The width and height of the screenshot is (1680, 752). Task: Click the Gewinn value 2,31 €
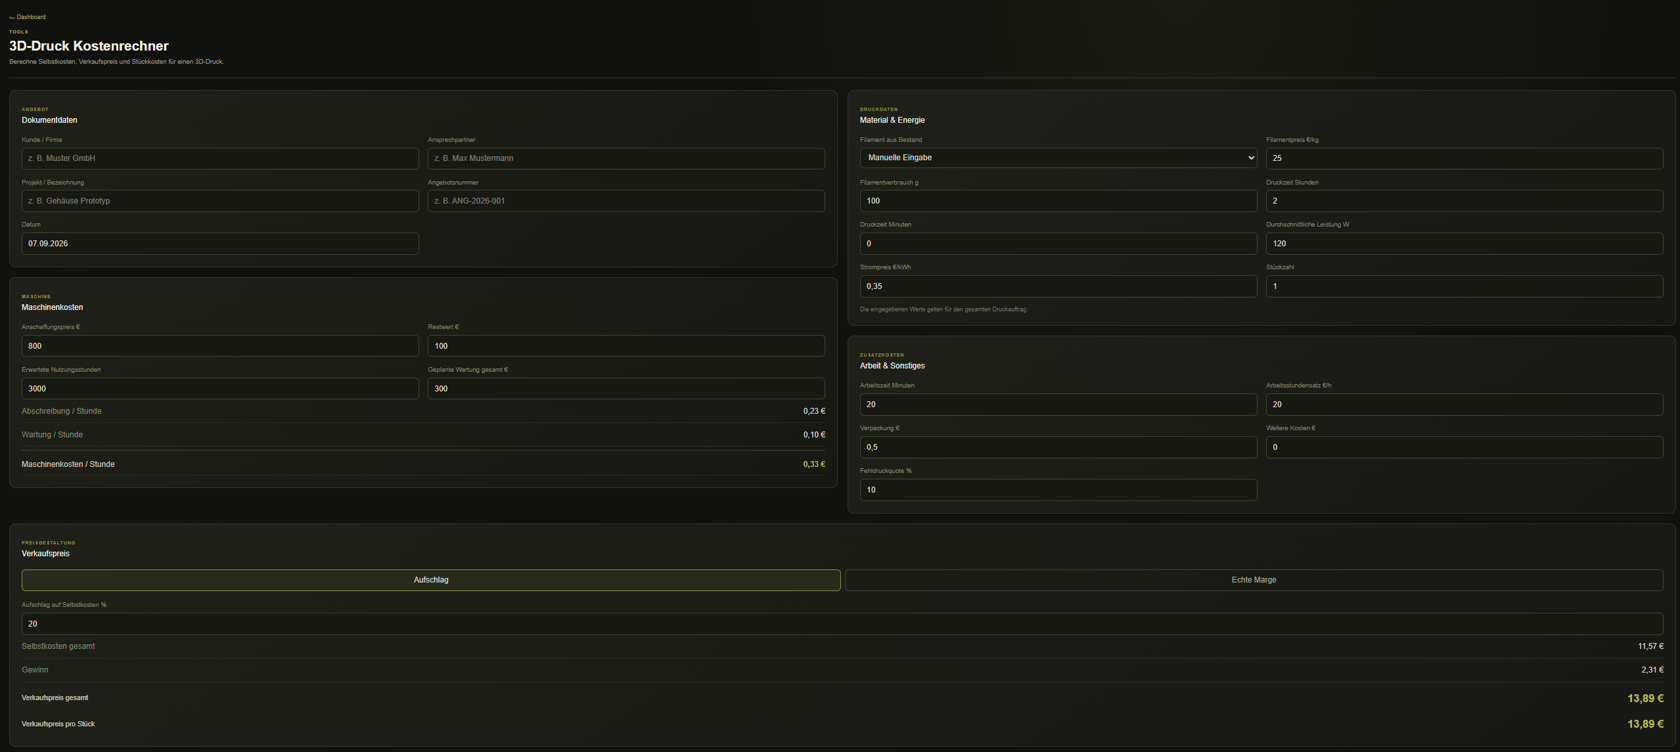coord(1652,670)
